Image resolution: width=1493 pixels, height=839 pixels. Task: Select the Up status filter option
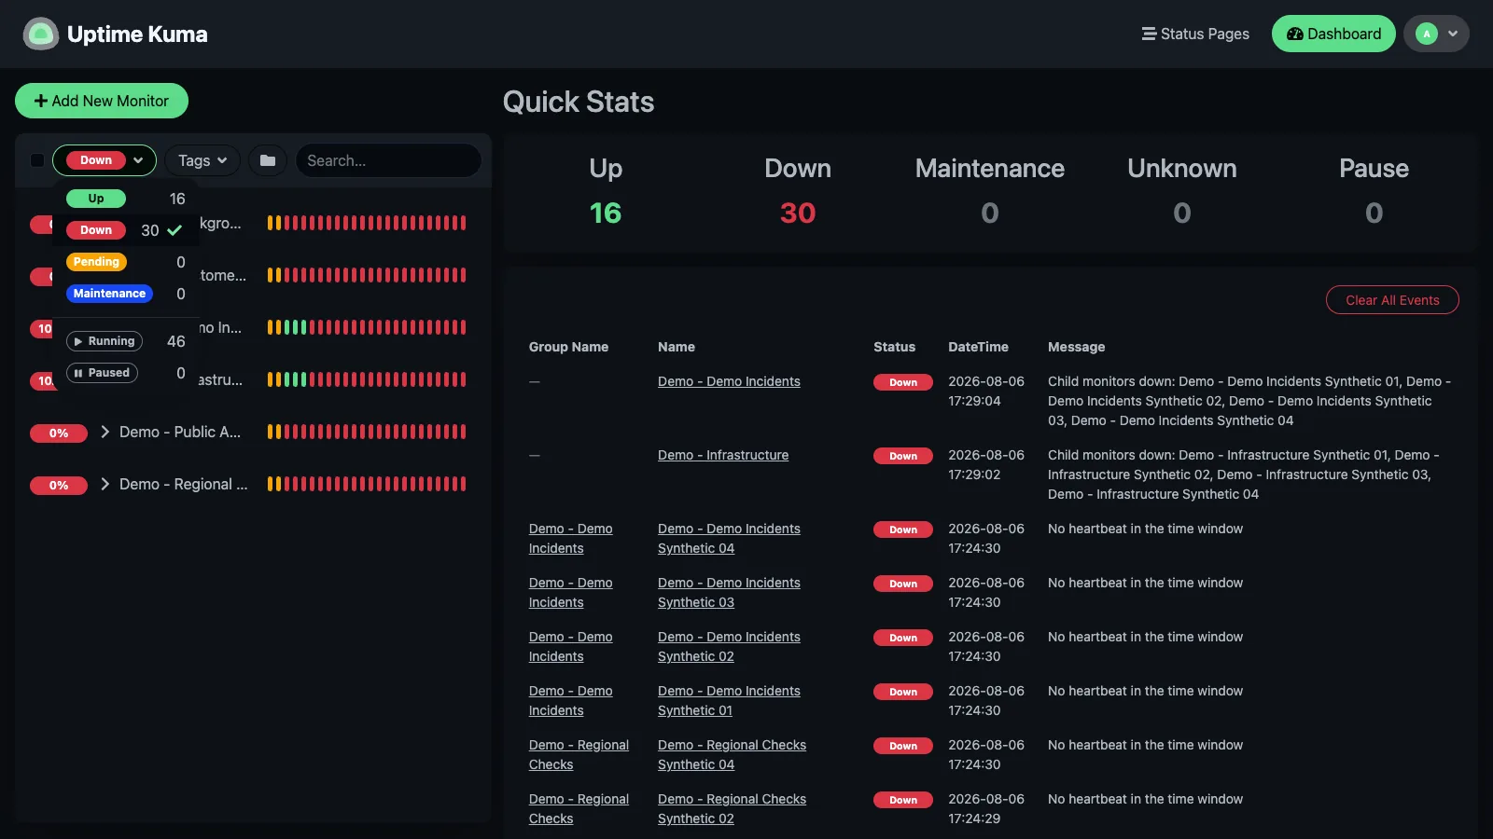(x=126, y=199)
